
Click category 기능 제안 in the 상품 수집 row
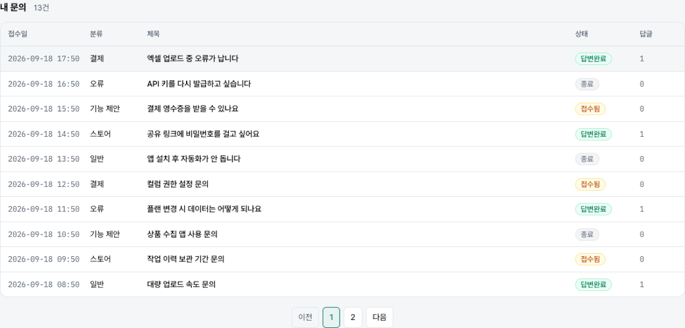click(104, 234)
